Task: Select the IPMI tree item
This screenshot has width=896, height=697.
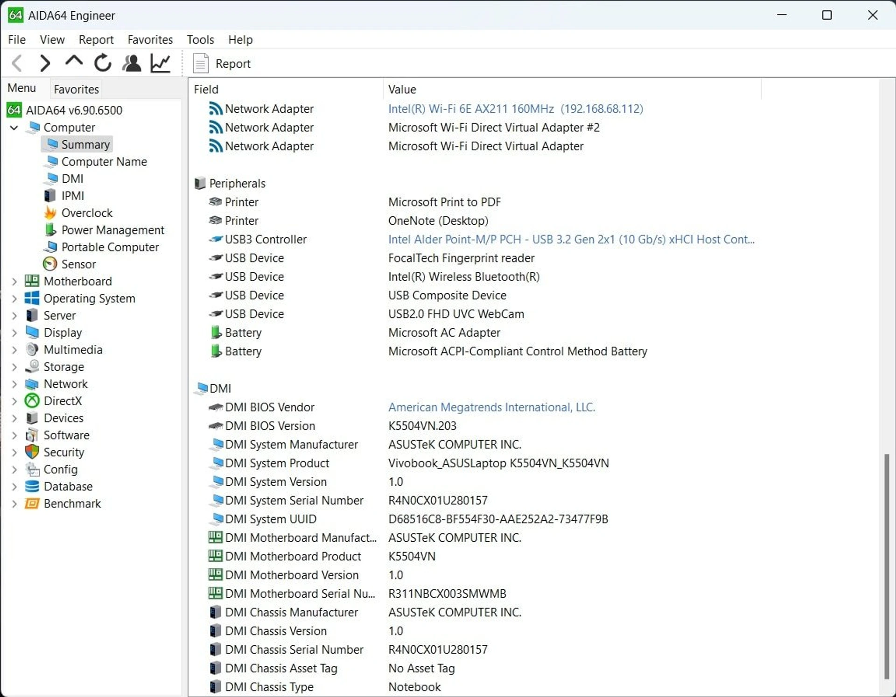Action: 64,196
